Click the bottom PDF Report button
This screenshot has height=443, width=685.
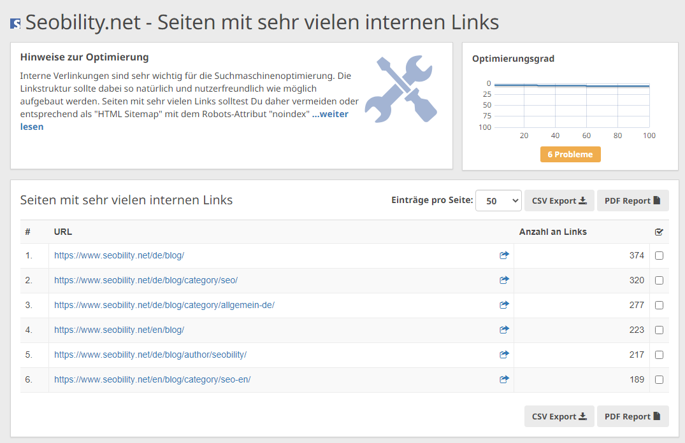[633, 416]
